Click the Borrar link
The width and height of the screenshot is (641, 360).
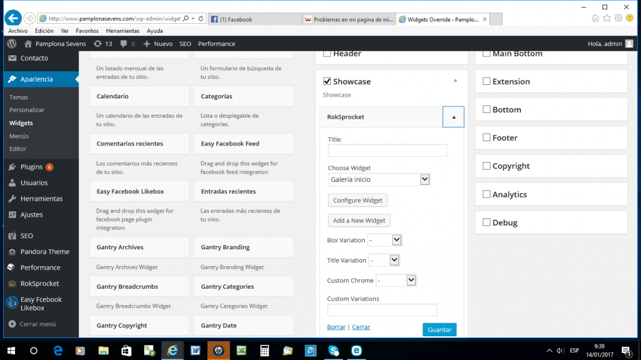336,327
